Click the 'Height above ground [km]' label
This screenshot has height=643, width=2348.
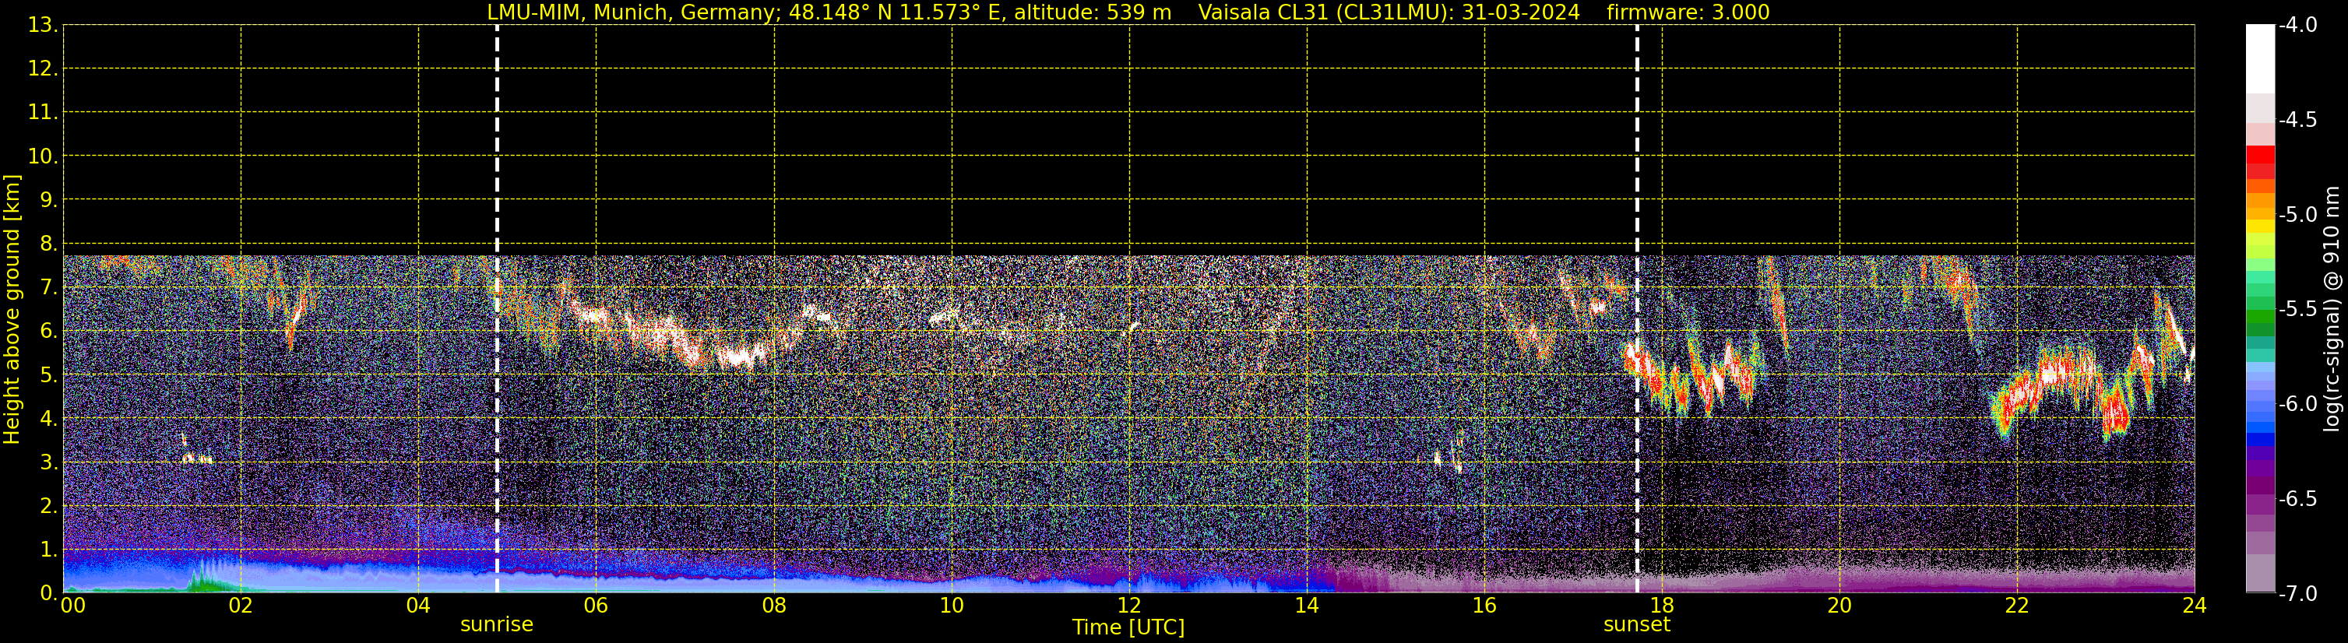(12, 309)
